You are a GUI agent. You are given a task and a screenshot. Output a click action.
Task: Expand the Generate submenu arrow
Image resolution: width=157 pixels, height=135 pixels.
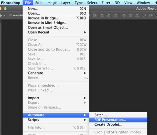tap(85, 73)
